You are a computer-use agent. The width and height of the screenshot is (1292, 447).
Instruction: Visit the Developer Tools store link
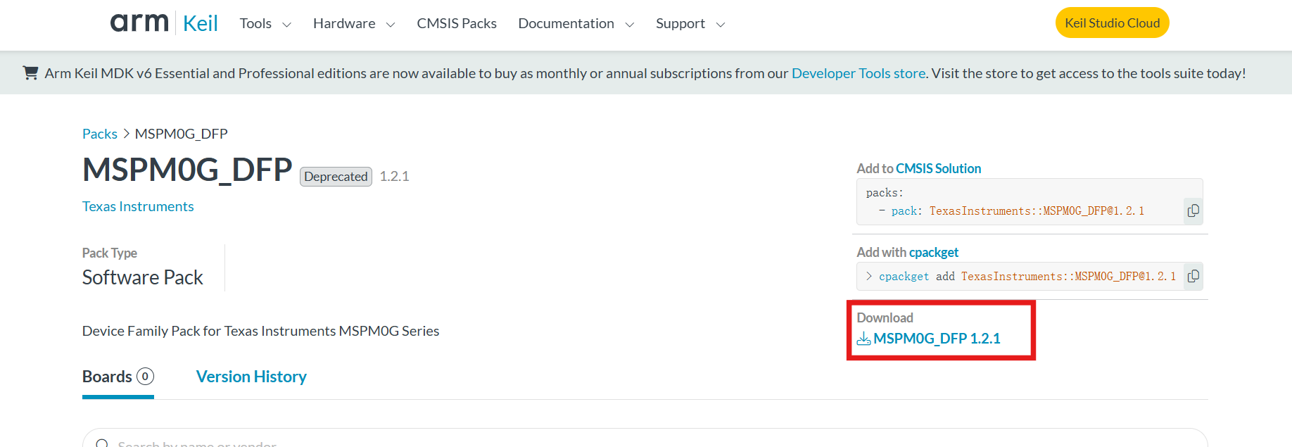click(859, 73)
